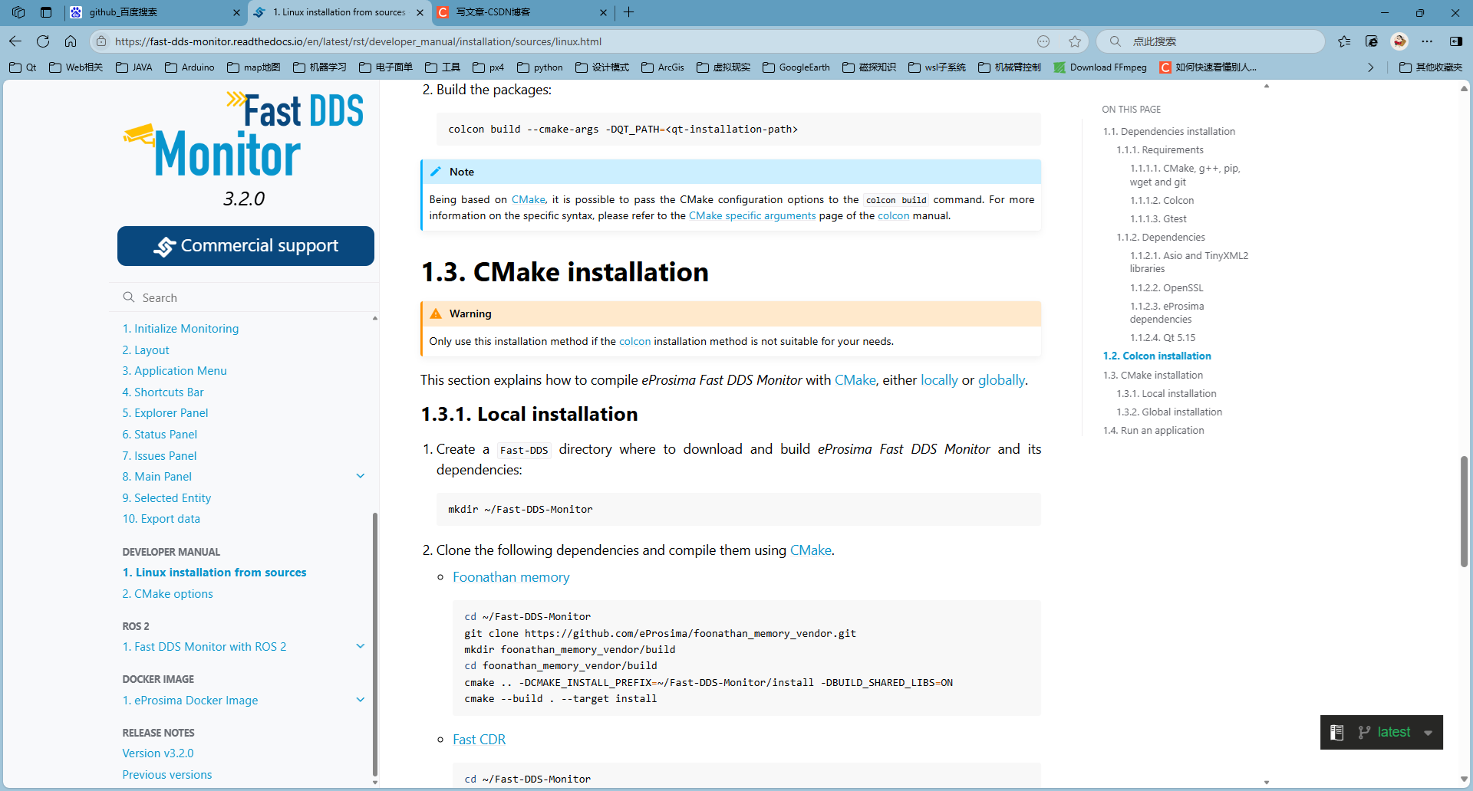Click the magnifier in the docs search box
The image size is (1473, 791).
[x=128, y=297]
